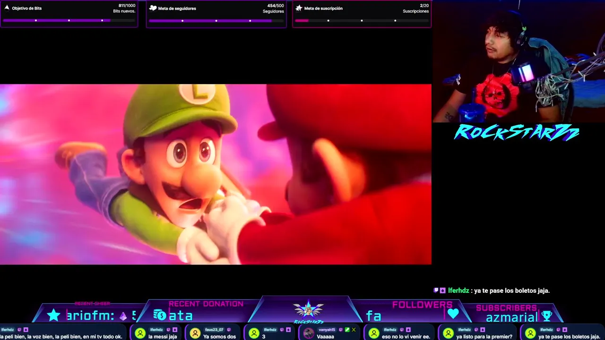
Task: Click the Meta de suscripción star icon
Action: 299,8
